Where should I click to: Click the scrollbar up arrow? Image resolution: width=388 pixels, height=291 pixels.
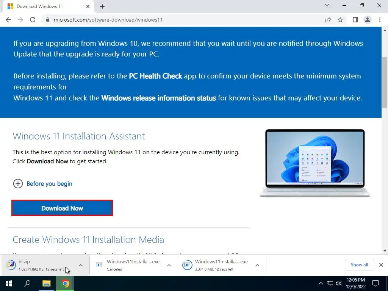tap(385, 30)
